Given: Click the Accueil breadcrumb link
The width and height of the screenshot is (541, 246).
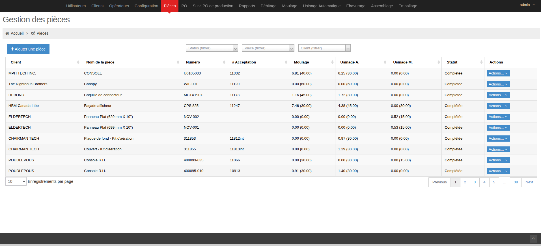Looking at the screenshot, I should [x=17, y=33].
